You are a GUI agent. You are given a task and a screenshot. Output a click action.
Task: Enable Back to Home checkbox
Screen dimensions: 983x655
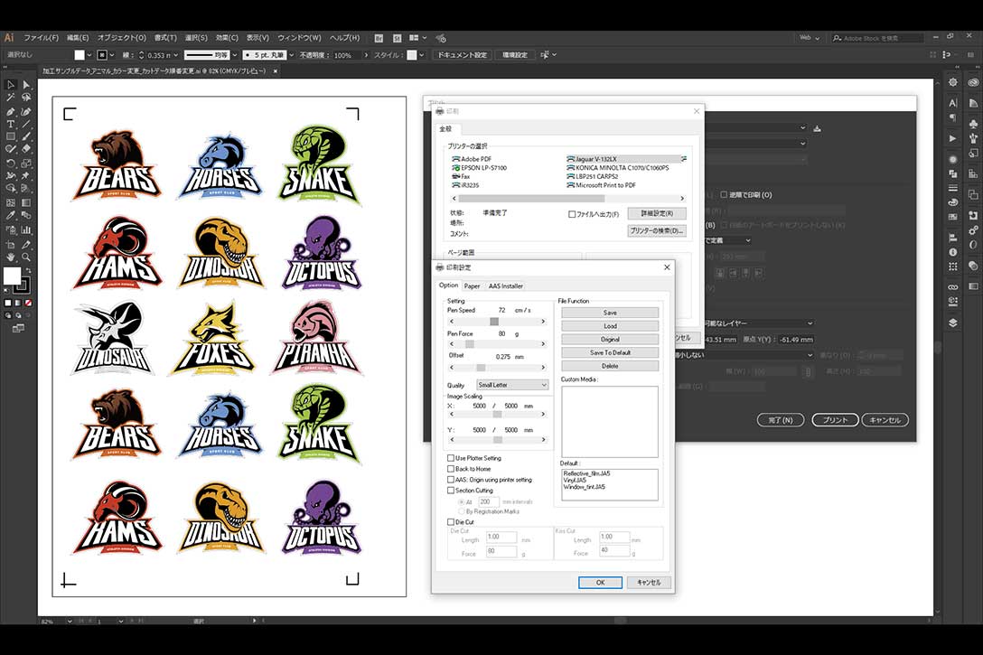point(451,469)
